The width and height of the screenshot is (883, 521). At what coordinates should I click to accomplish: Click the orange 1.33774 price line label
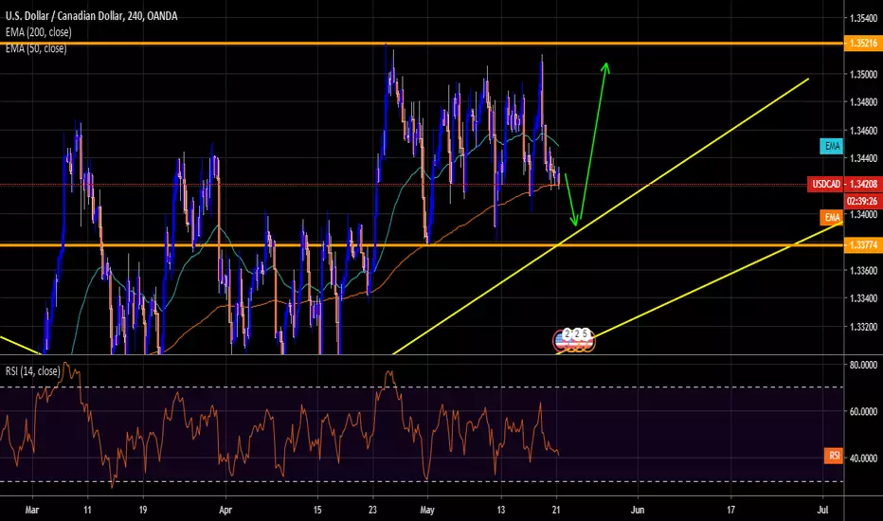click(863, 244)
